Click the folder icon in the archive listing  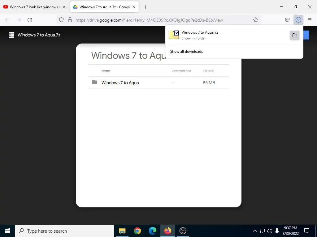95,82
